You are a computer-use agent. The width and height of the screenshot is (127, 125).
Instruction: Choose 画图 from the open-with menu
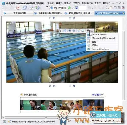point(102,42)
